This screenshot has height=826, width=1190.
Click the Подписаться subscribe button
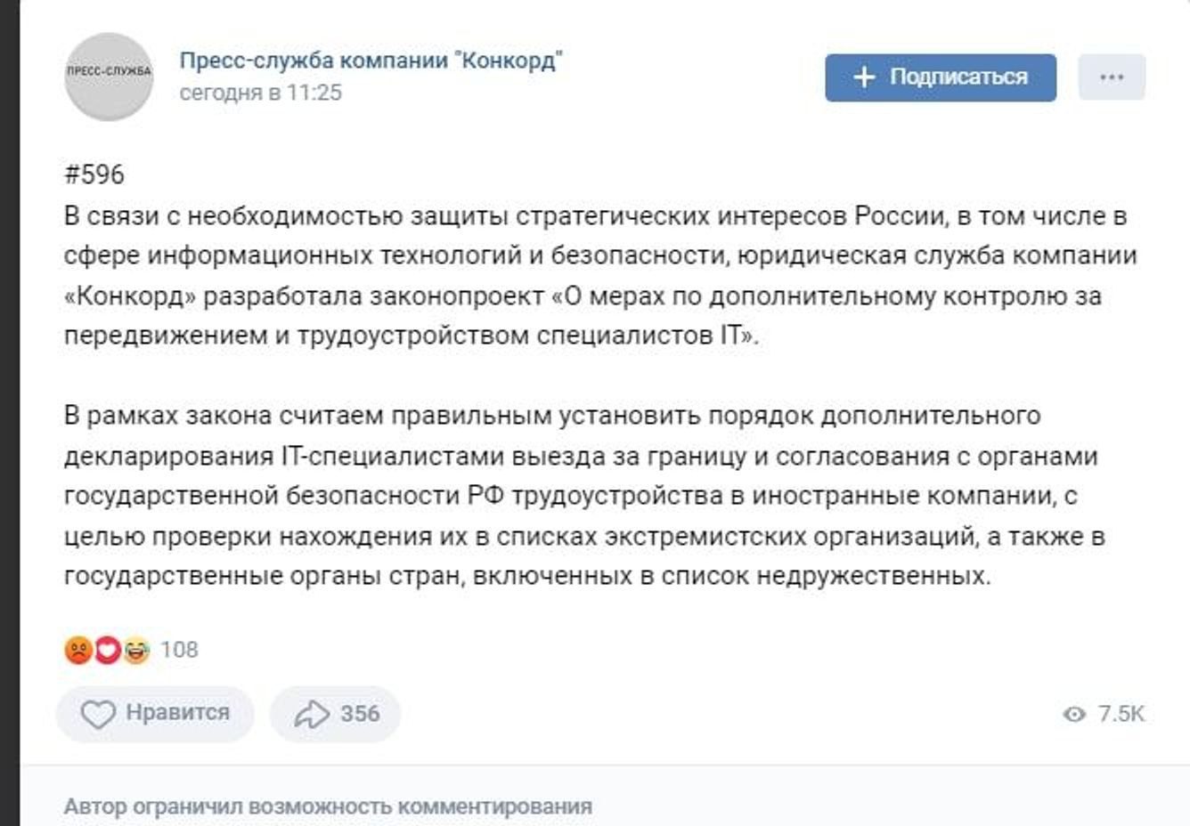[x=941, y=77]
